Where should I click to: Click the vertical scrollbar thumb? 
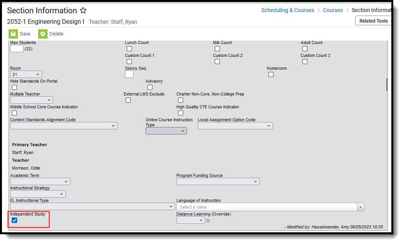pyautogui.click(x=387, y=84)
